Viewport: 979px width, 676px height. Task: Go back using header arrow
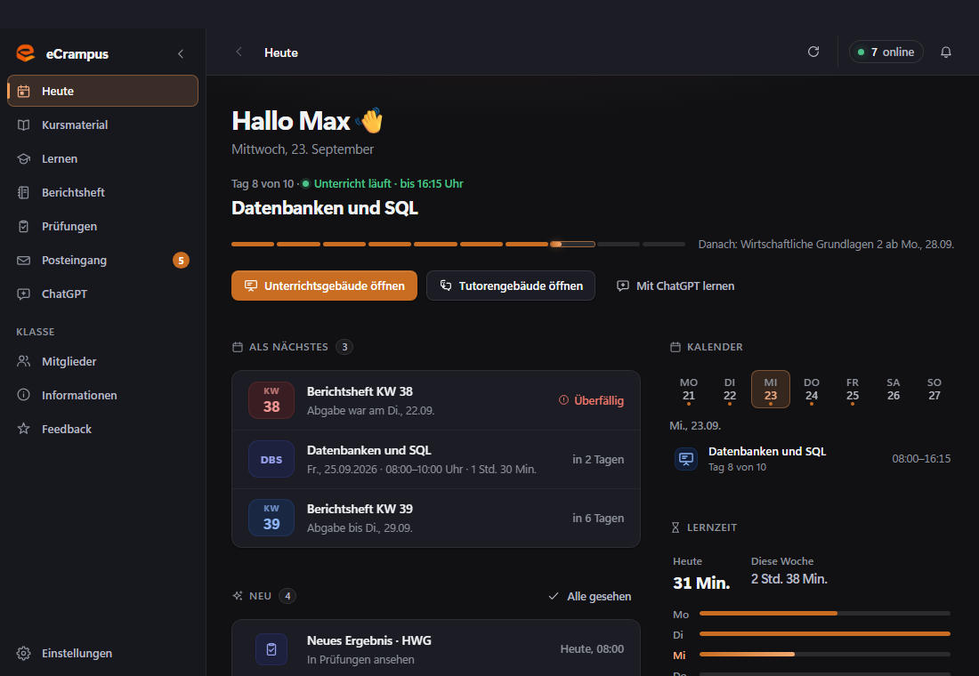[239, 52]
